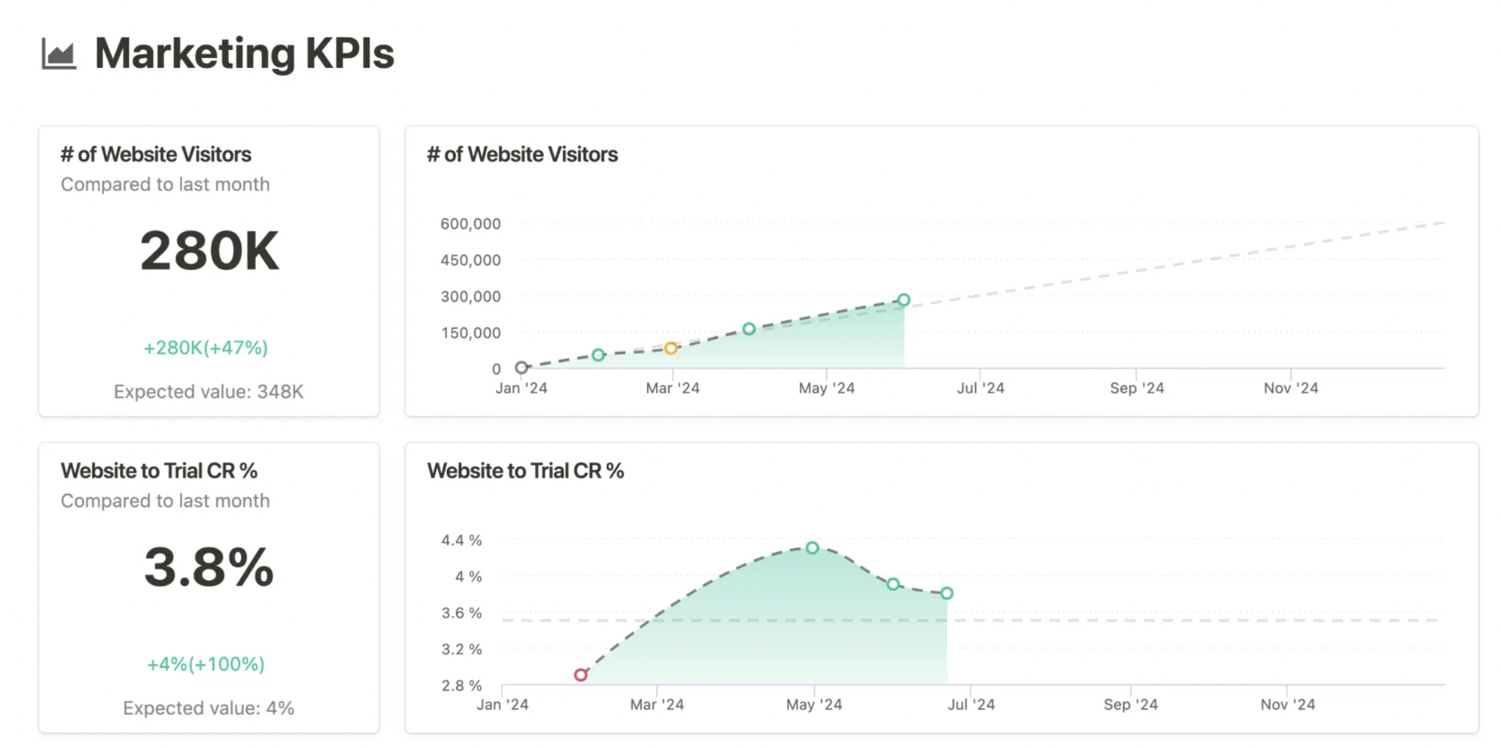Select the orange data point near Mar '24
Screen dimensions: 1501x748
click(669, 348)
